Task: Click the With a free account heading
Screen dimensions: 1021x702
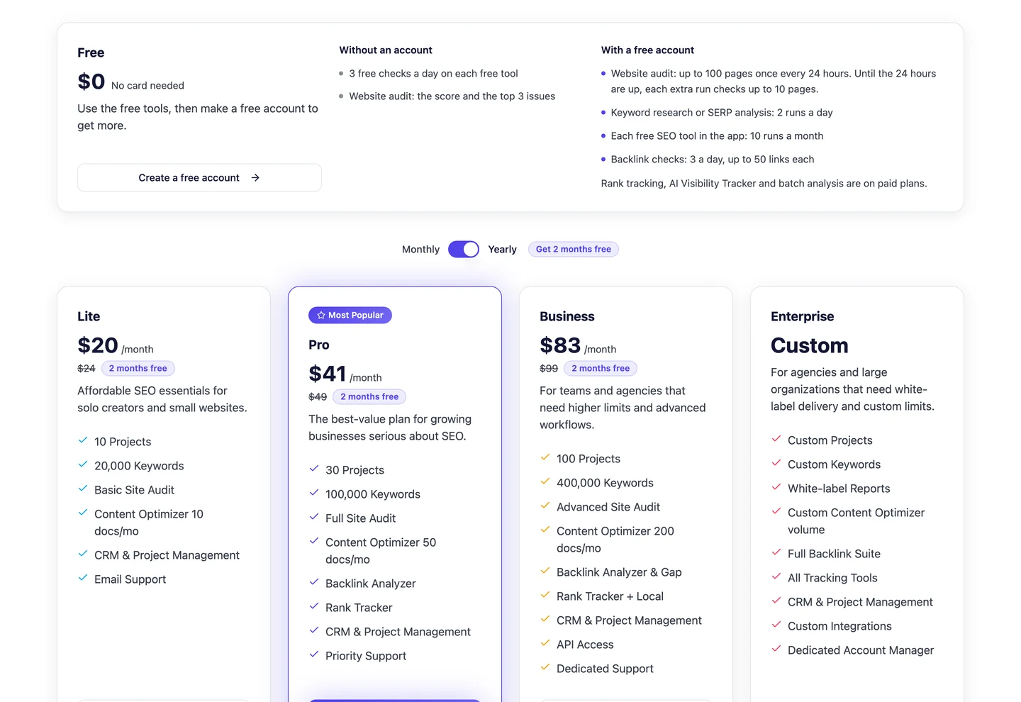Action: coord(647,50)
